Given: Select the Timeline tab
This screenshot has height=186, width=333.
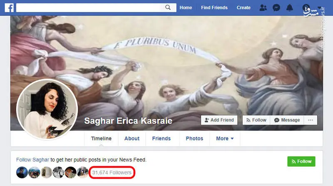Looking at the screenshot, I should click(101, 138).
